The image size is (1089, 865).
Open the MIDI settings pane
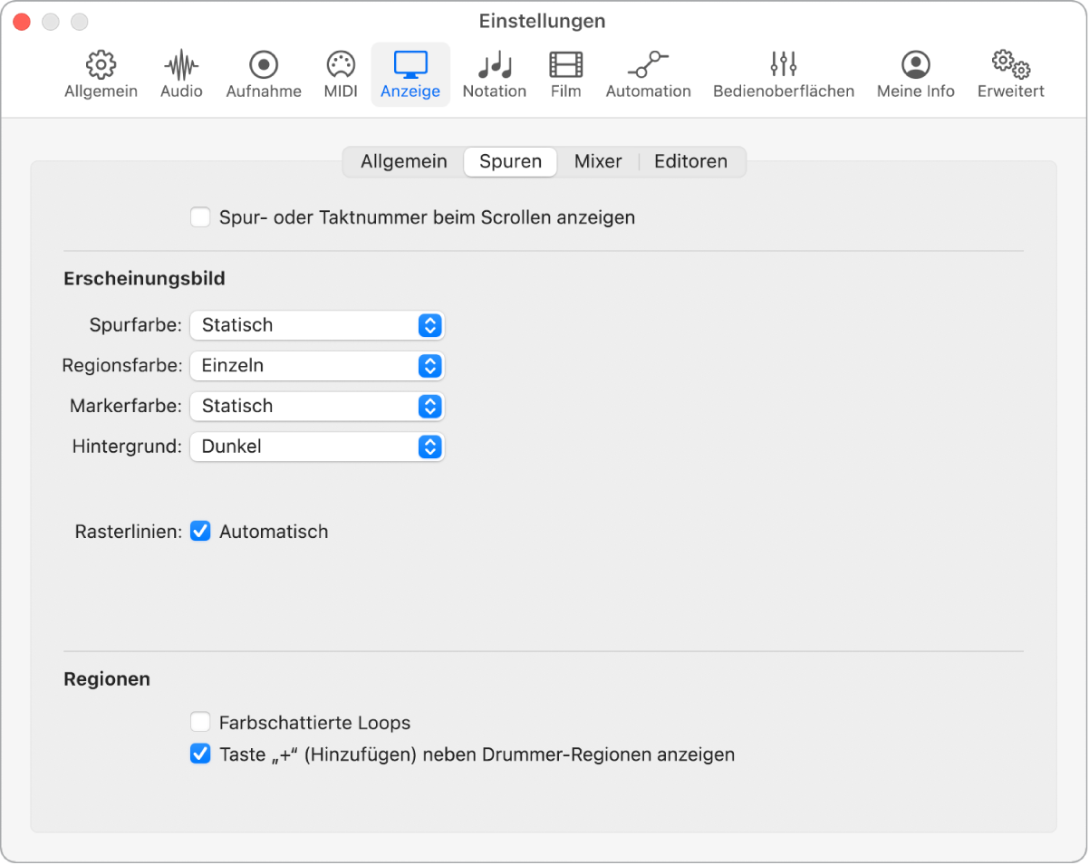pyautogui.click(x=341, y=74)
